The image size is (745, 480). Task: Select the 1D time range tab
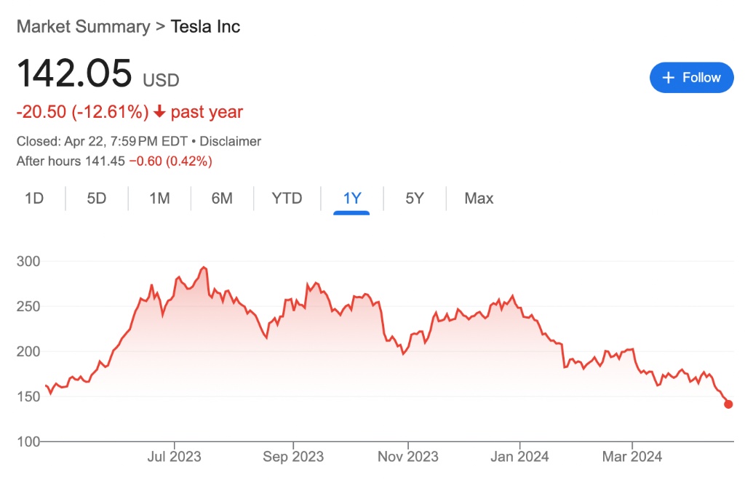[x=34, y=199]
